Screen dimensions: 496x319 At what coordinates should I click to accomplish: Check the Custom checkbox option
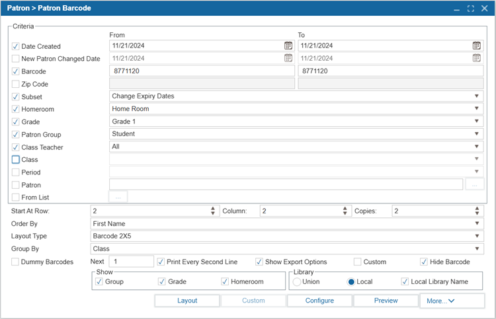tap(357, 262)
